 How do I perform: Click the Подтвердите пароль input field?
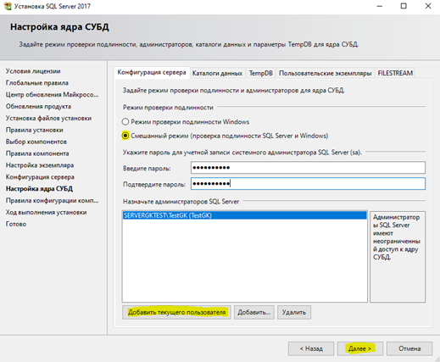308,184
